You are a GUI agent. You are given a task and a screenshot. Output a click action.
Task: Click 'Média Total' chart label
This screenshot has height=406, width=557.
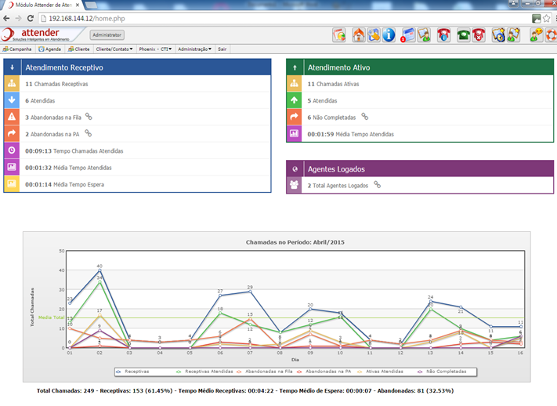coord(51,317)
